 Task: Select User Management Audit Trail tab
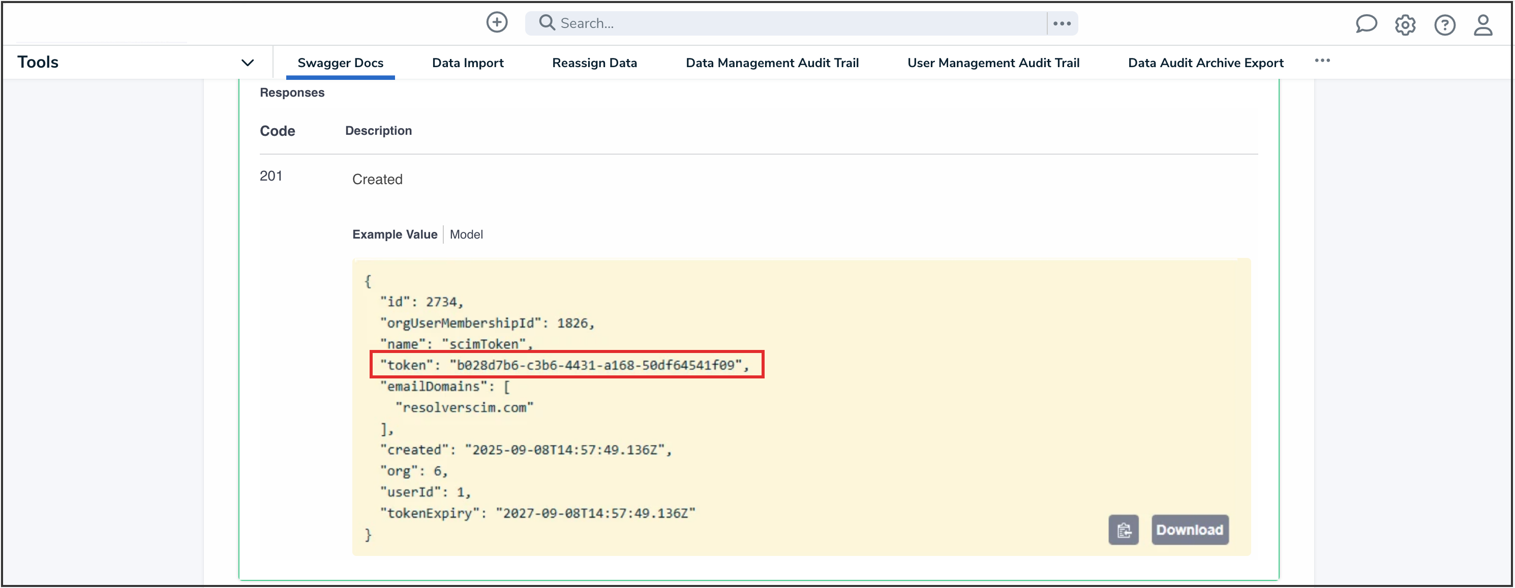click(x=993, y=63)
